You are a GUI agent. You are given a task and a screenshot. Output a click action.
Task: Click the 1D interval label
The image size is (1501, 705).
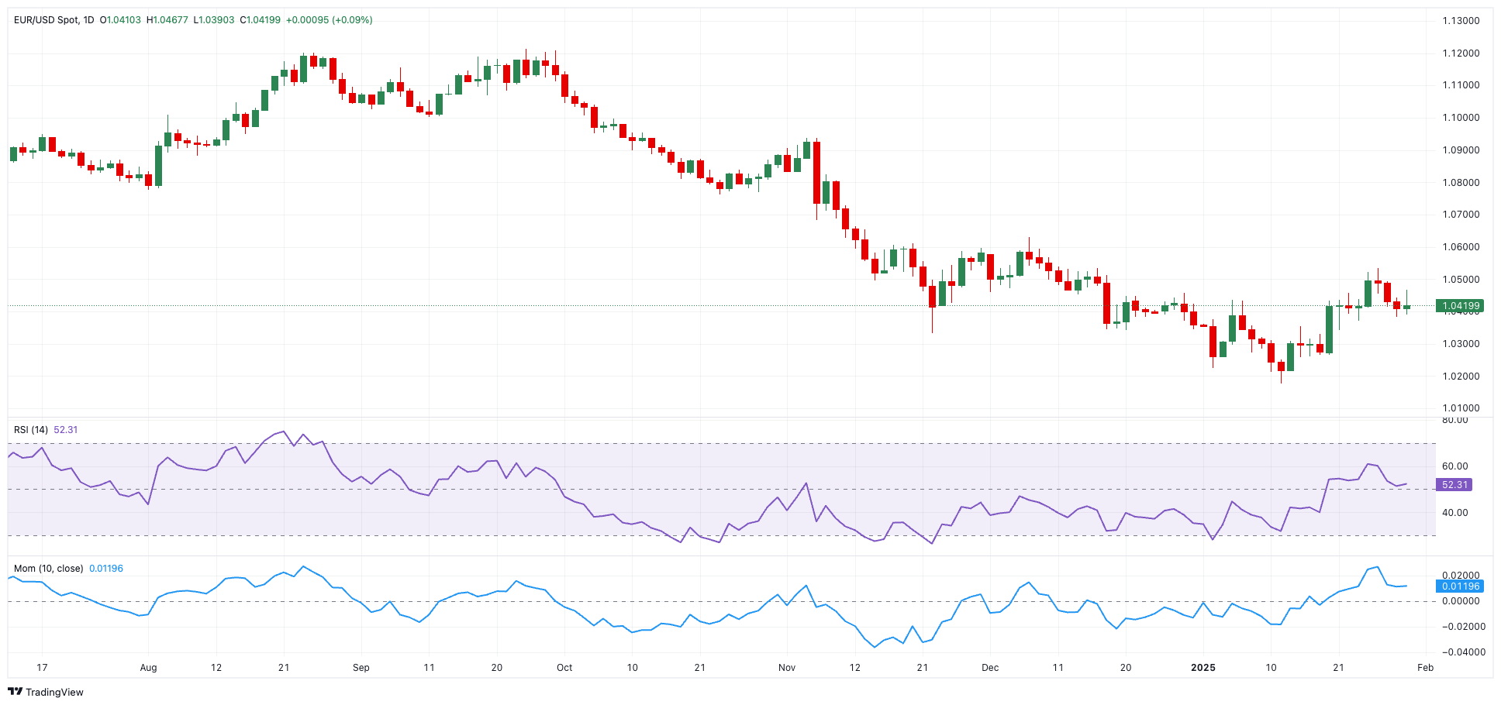click(88, 20)
